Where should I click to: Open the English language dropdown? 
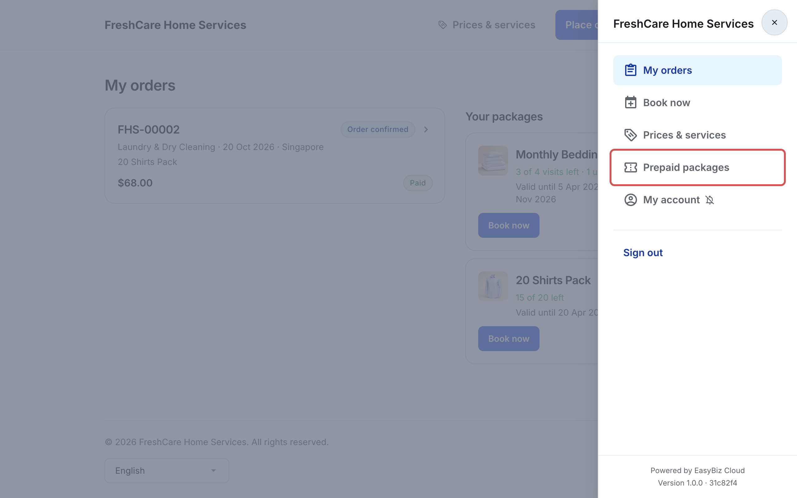pyautogui.click(x=167, y=470)
